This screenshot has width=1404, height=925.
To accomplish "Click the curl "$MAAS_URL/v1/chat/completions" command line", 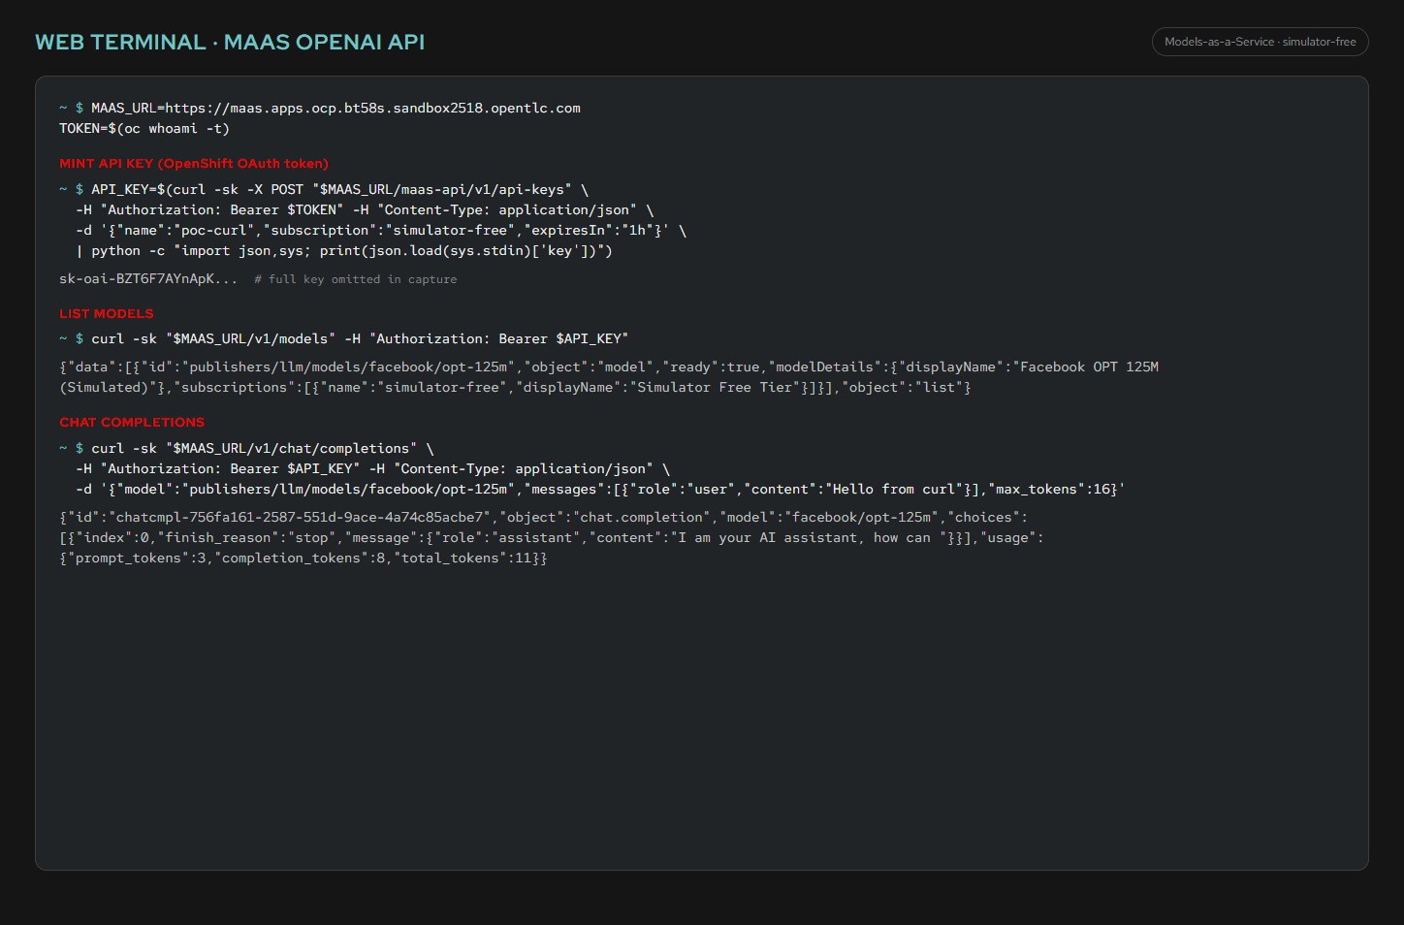I will 246,448.
